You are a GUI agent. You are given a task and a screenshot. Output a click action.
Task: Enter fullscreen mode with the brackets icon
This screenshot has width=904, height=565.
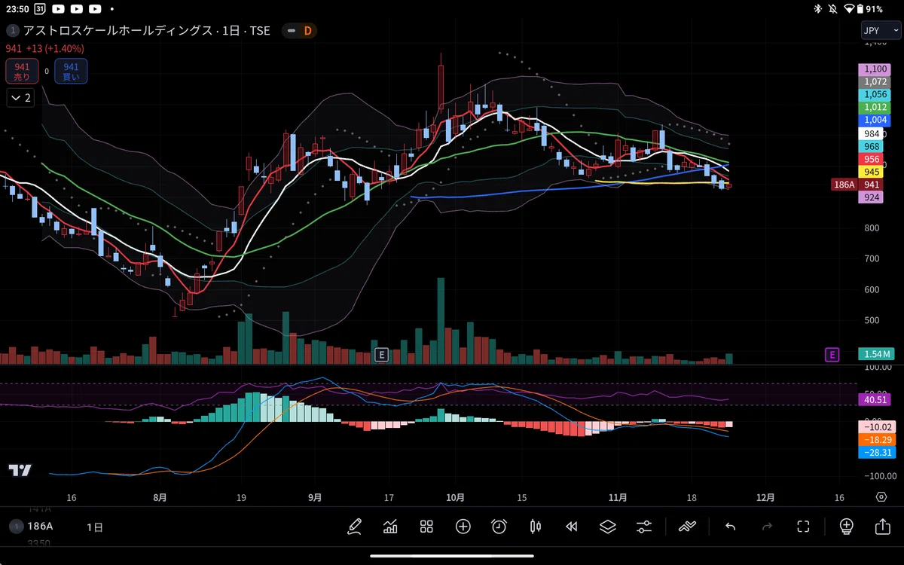[803, 527]
